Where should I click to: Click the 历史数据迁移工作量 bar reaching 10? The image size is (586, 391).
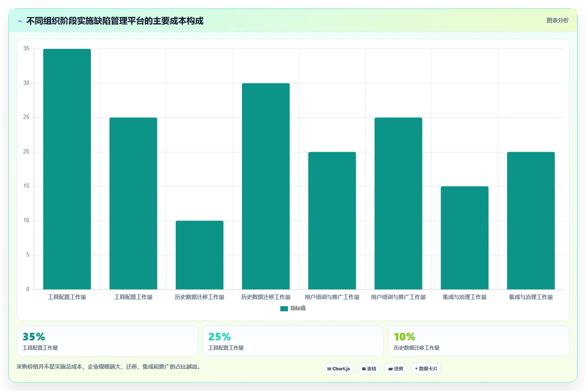199,255
